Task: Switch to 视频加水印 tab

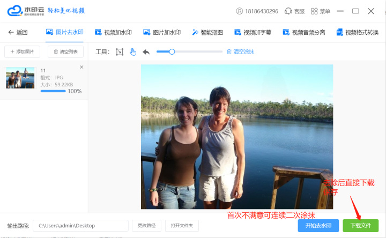Action: [113, 32]
